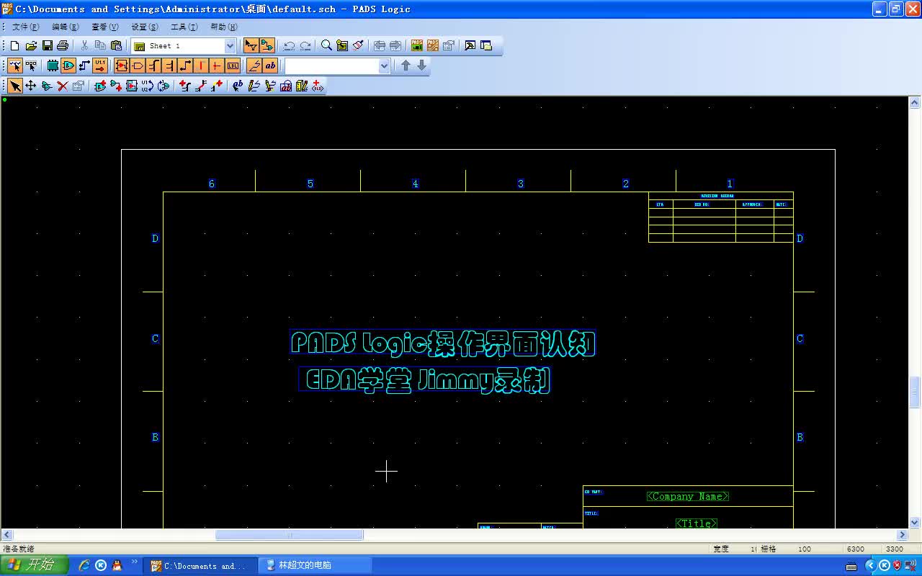Toggle the Tie Dots filter
The image size is (922, 576).
(x=217, y=66)
